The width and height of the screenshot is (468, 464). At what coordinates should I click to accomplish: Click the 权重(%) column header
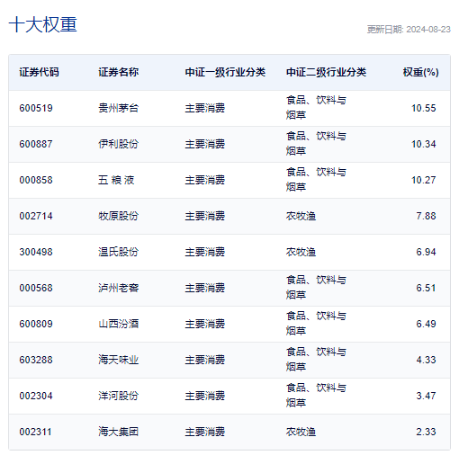[420, 72]
